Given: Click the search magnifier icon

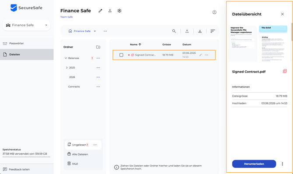Looking at the screenshot, I should click(174, 31).
